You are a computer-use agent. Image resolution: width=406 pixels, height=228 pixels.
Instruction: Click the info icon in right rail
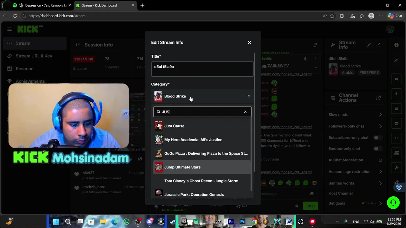tap(396, 45)
